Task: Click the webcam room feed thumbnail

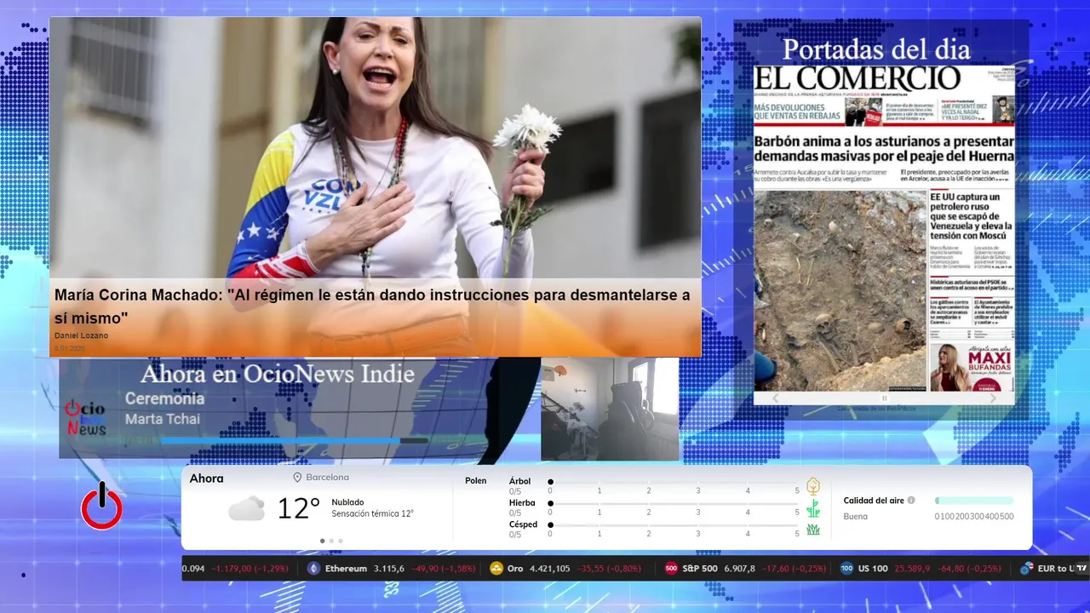Action: (x=610, y=409)
